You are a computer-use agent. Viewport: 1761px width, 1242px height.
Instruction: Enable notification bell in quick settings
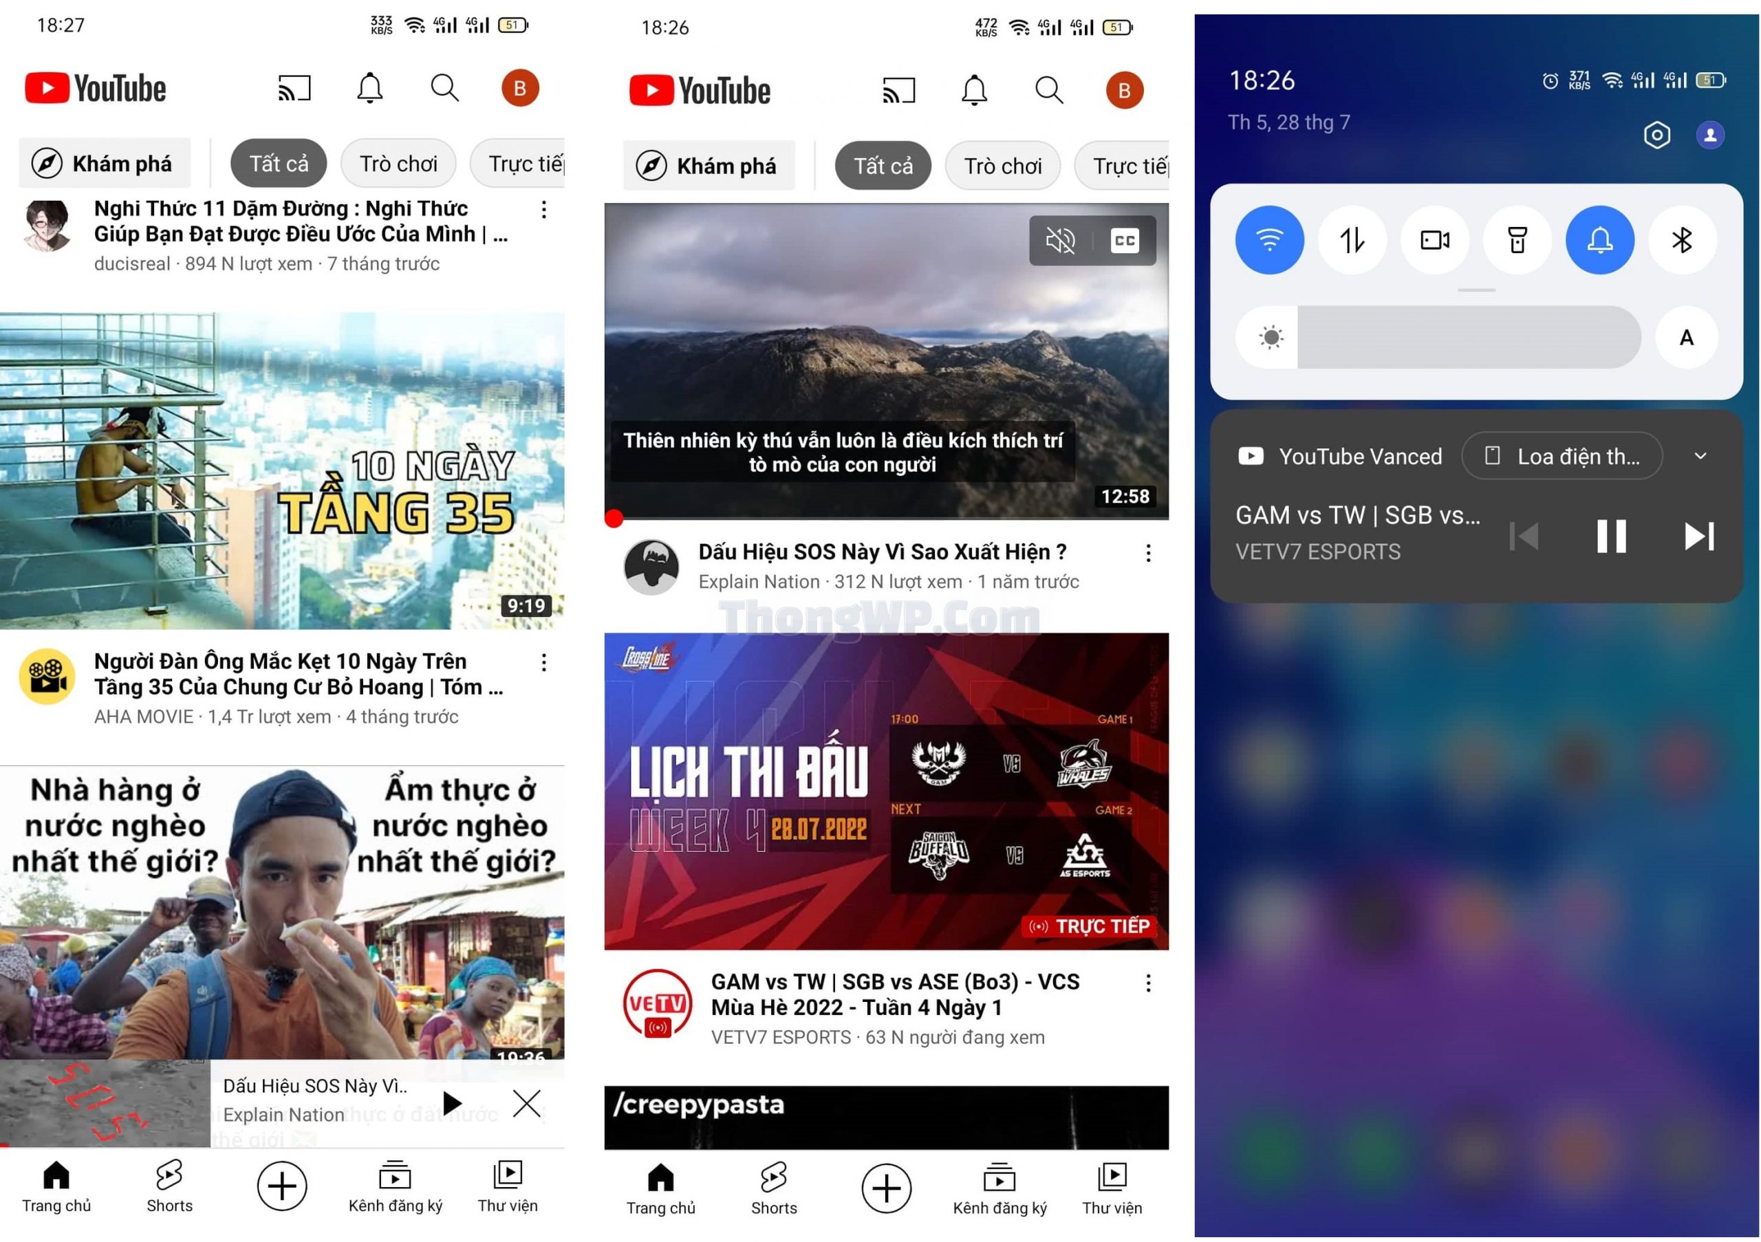point(1601,242)
